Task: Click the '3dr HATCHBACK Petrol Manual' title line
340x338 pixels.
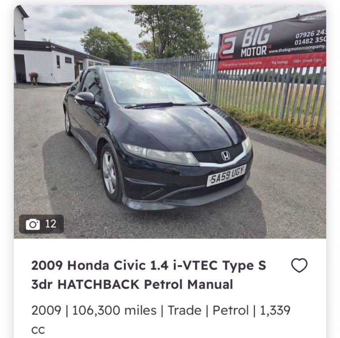Action: 132,285
